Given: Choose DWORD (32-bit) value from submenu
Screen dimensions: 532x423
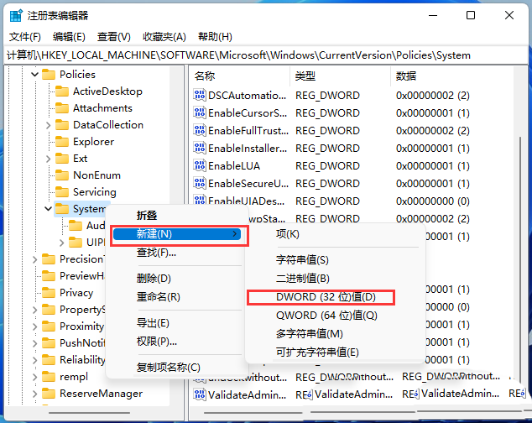Looking at the screenshot, I should pyautogui.click(x=326, y=297).
